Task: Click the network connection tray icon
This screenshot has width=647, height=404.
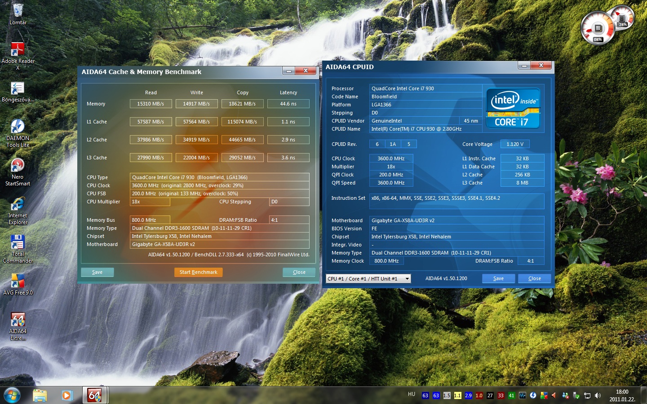Action: tap(587, 395)
